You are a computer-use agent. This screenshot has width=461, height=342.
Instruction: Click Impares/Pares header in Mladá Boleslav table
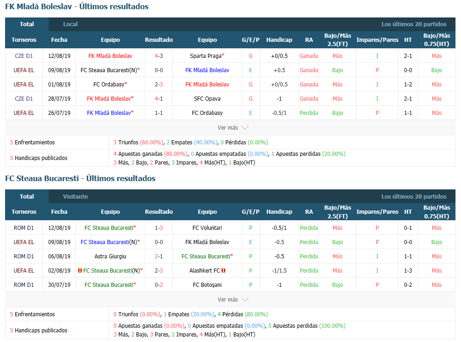377,40
